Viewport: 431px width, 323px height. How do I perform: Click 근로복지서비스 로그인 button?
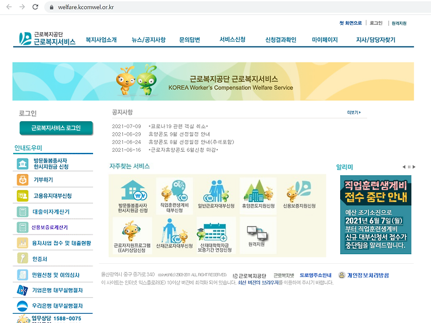point(56,128)
